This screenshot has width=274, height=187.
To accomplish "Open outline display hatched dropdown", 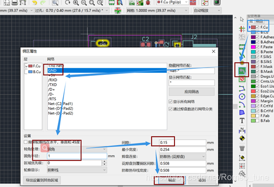I will point(77,170).
